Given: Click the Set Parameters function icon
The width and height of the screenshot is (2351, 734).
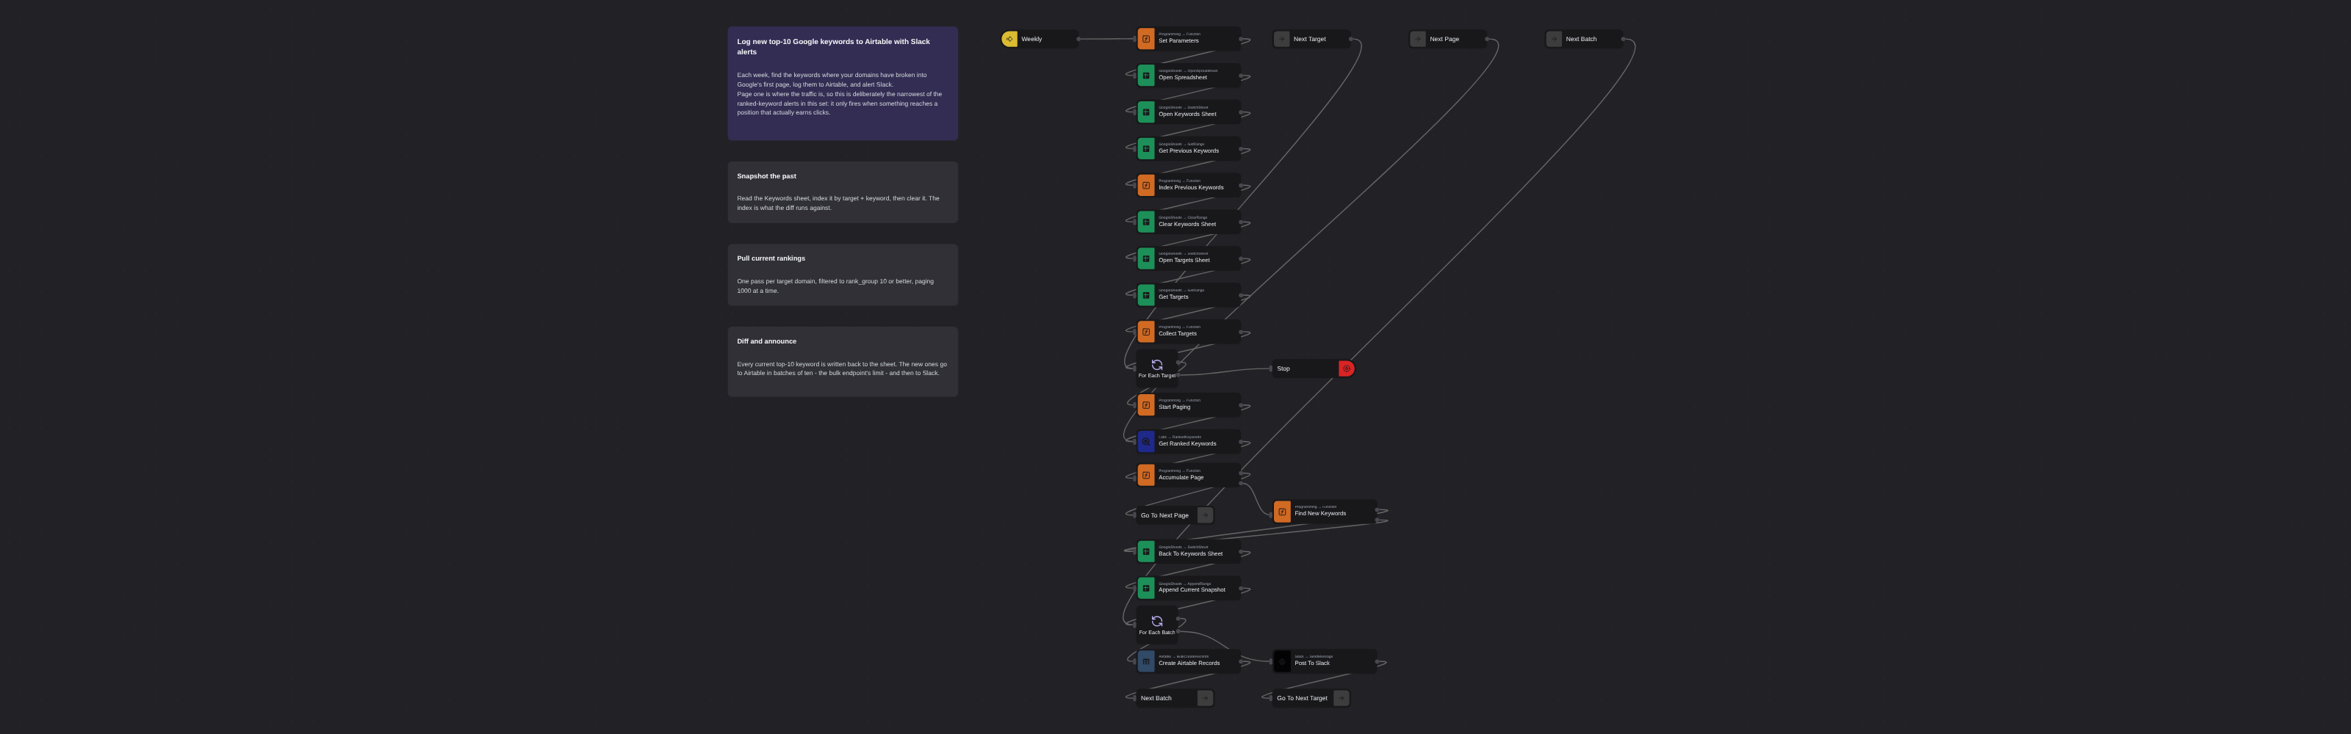Looking at the screenshot, I should point(1146,39).
